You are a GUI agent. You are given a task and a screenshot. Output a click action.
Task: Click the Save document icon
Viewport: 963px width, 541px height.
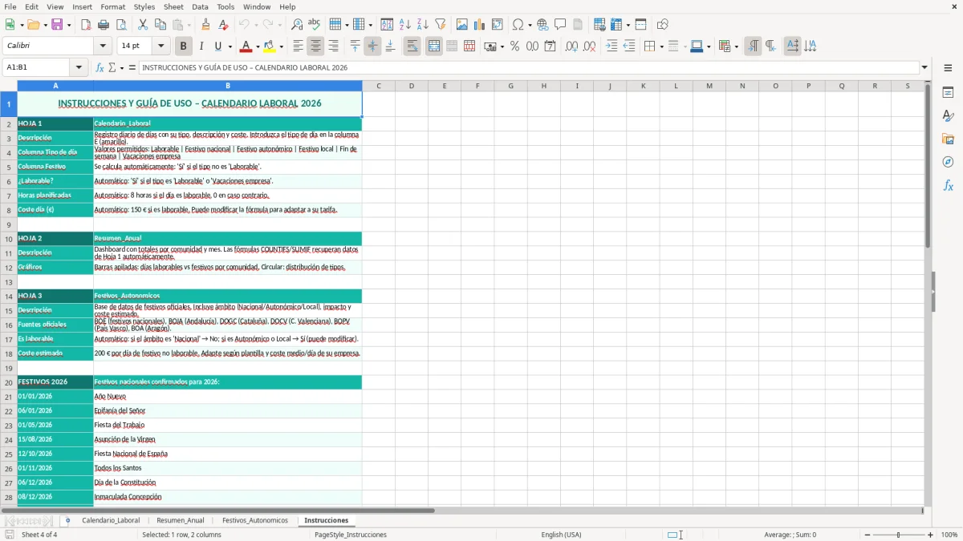point(58,25)
